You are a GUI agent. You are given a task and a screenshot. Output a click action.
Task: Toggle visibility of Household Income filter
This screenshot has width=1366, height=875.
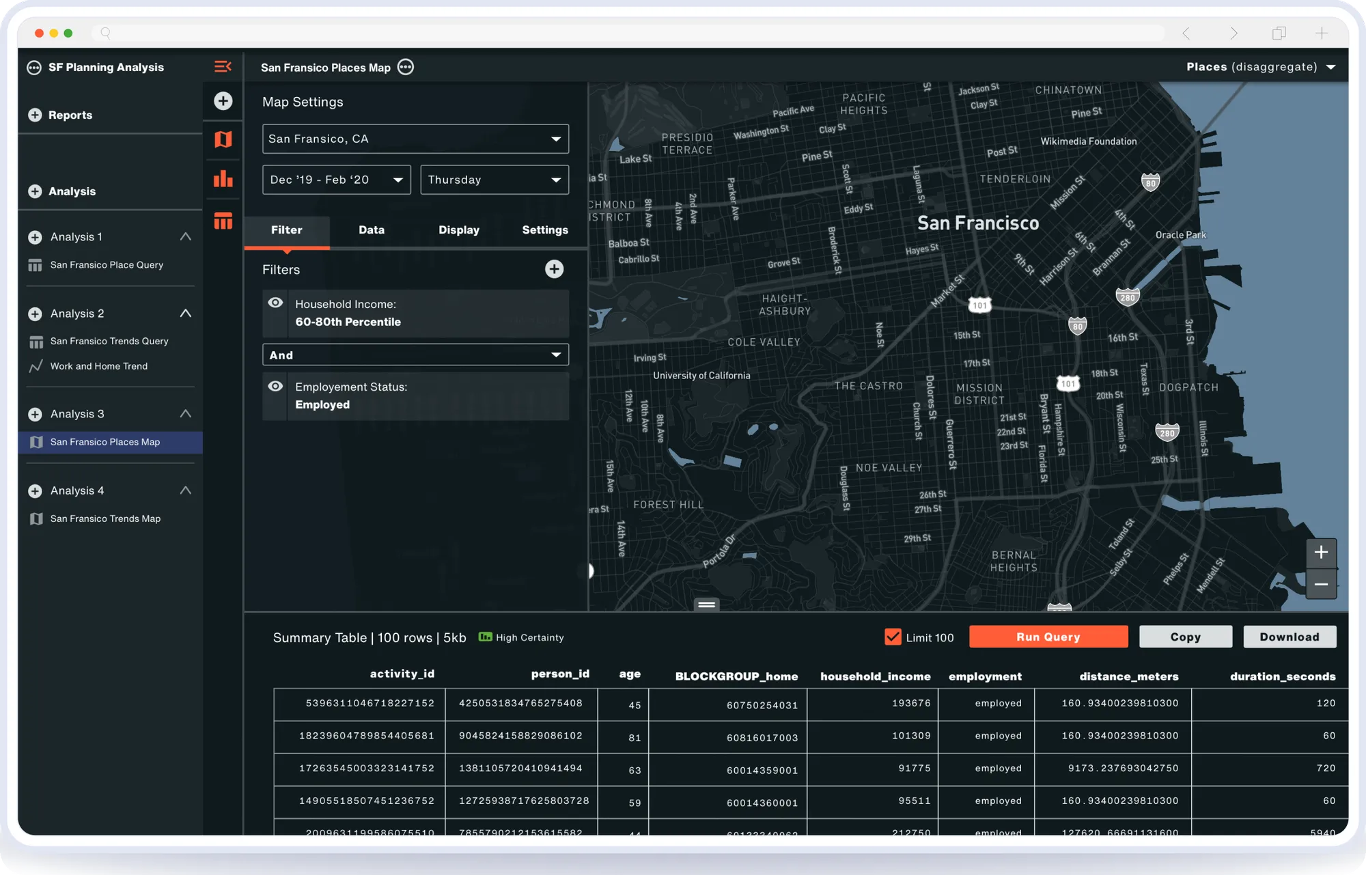coord(275,303)
